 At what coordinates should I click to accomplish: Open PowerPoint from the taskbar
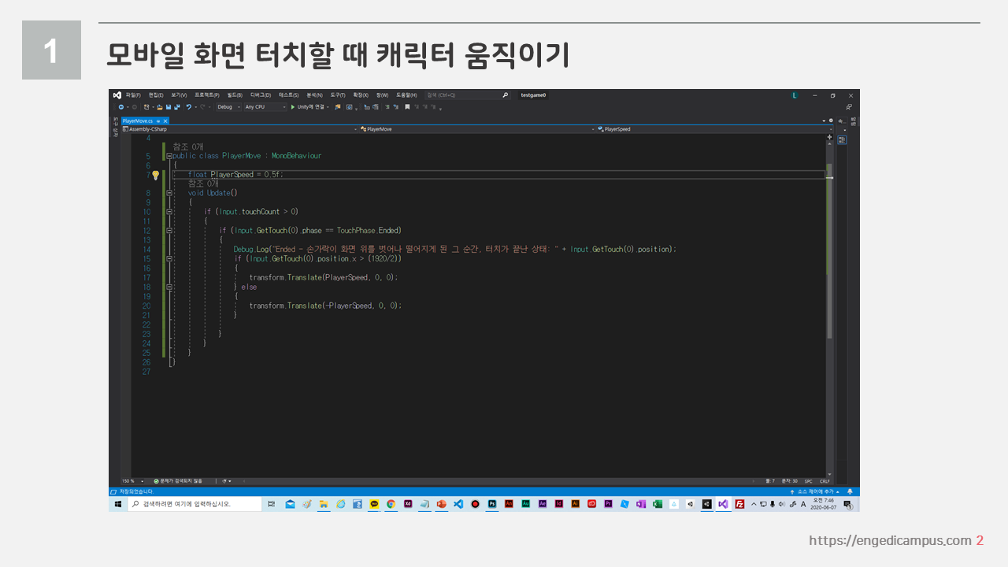tap(442, 504)
